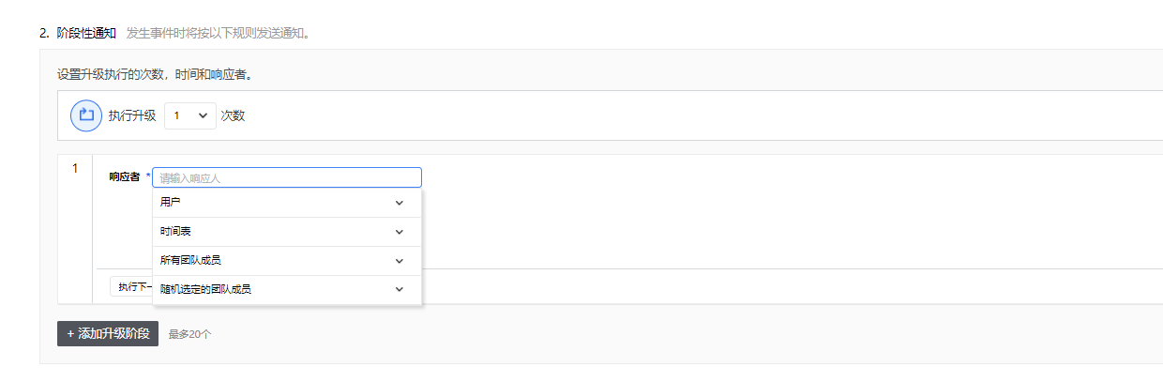
Task: Click the 阶段性通知 section heading
Action: point(85,33)
